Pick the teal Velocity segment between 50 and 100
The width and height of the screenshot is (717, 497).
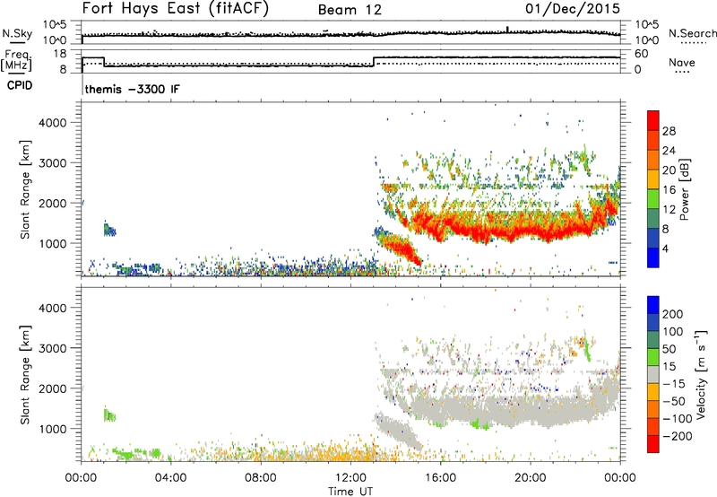point(653,340)
